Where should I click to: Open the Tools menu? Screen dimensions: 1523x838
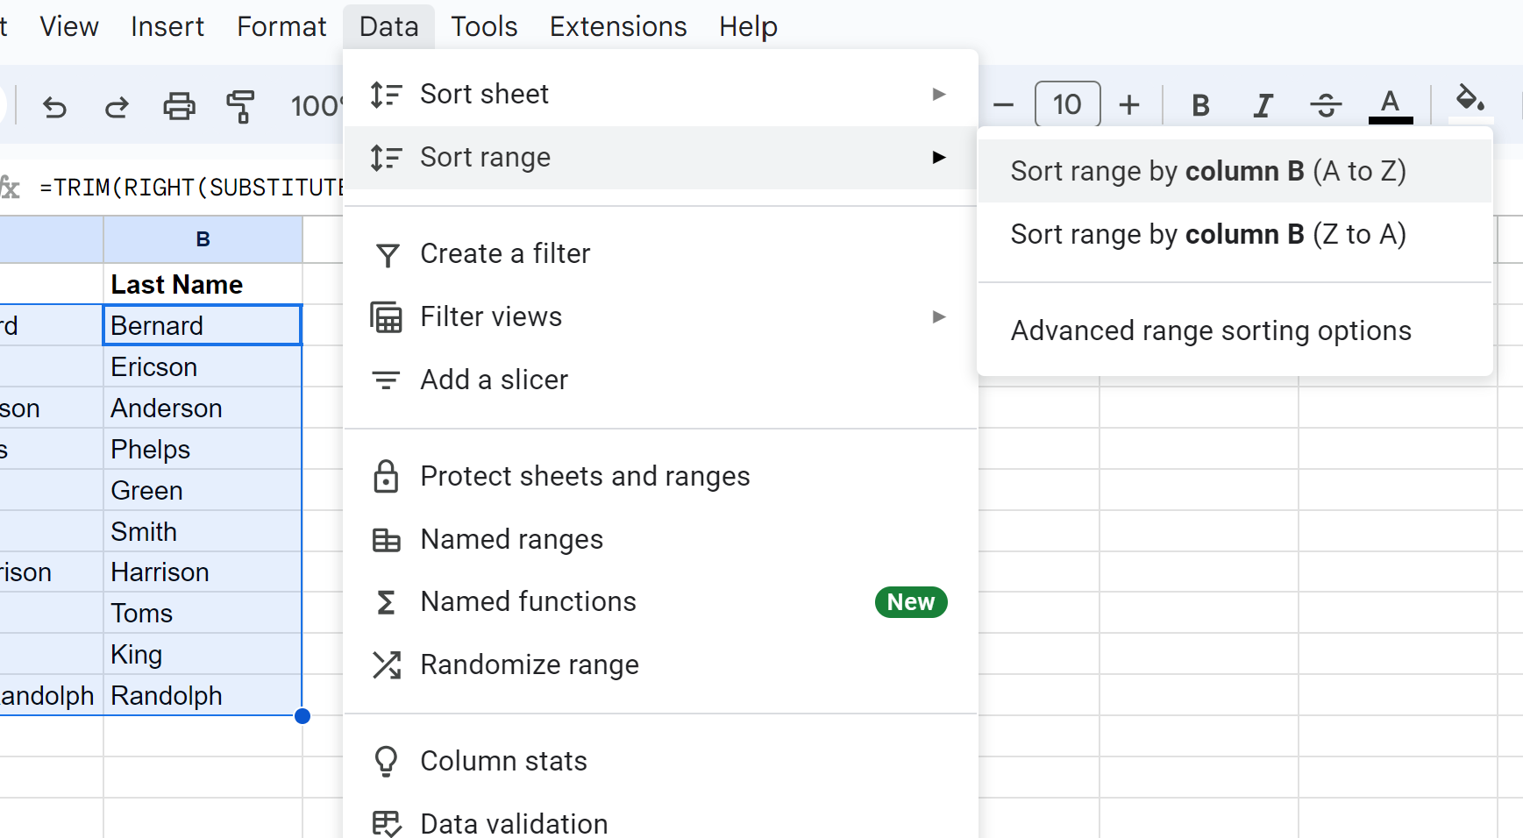coord(484,26)
